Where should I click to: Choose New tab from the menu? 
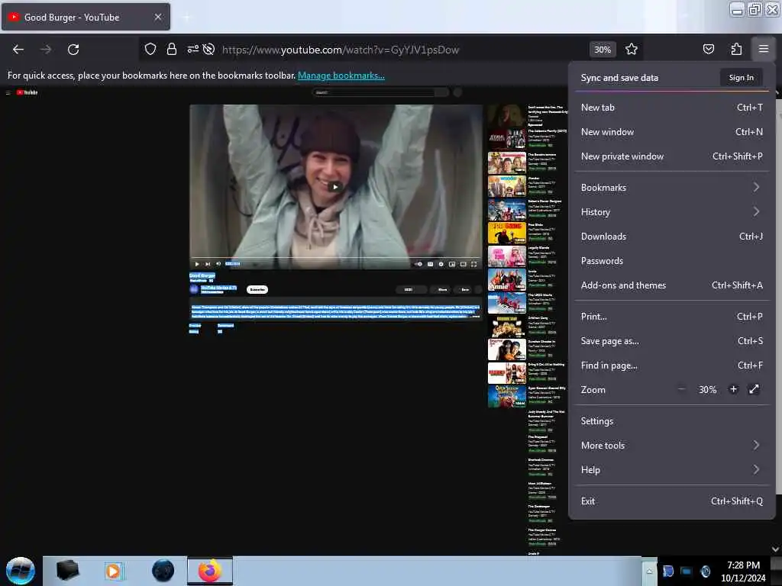coord(672,107)
